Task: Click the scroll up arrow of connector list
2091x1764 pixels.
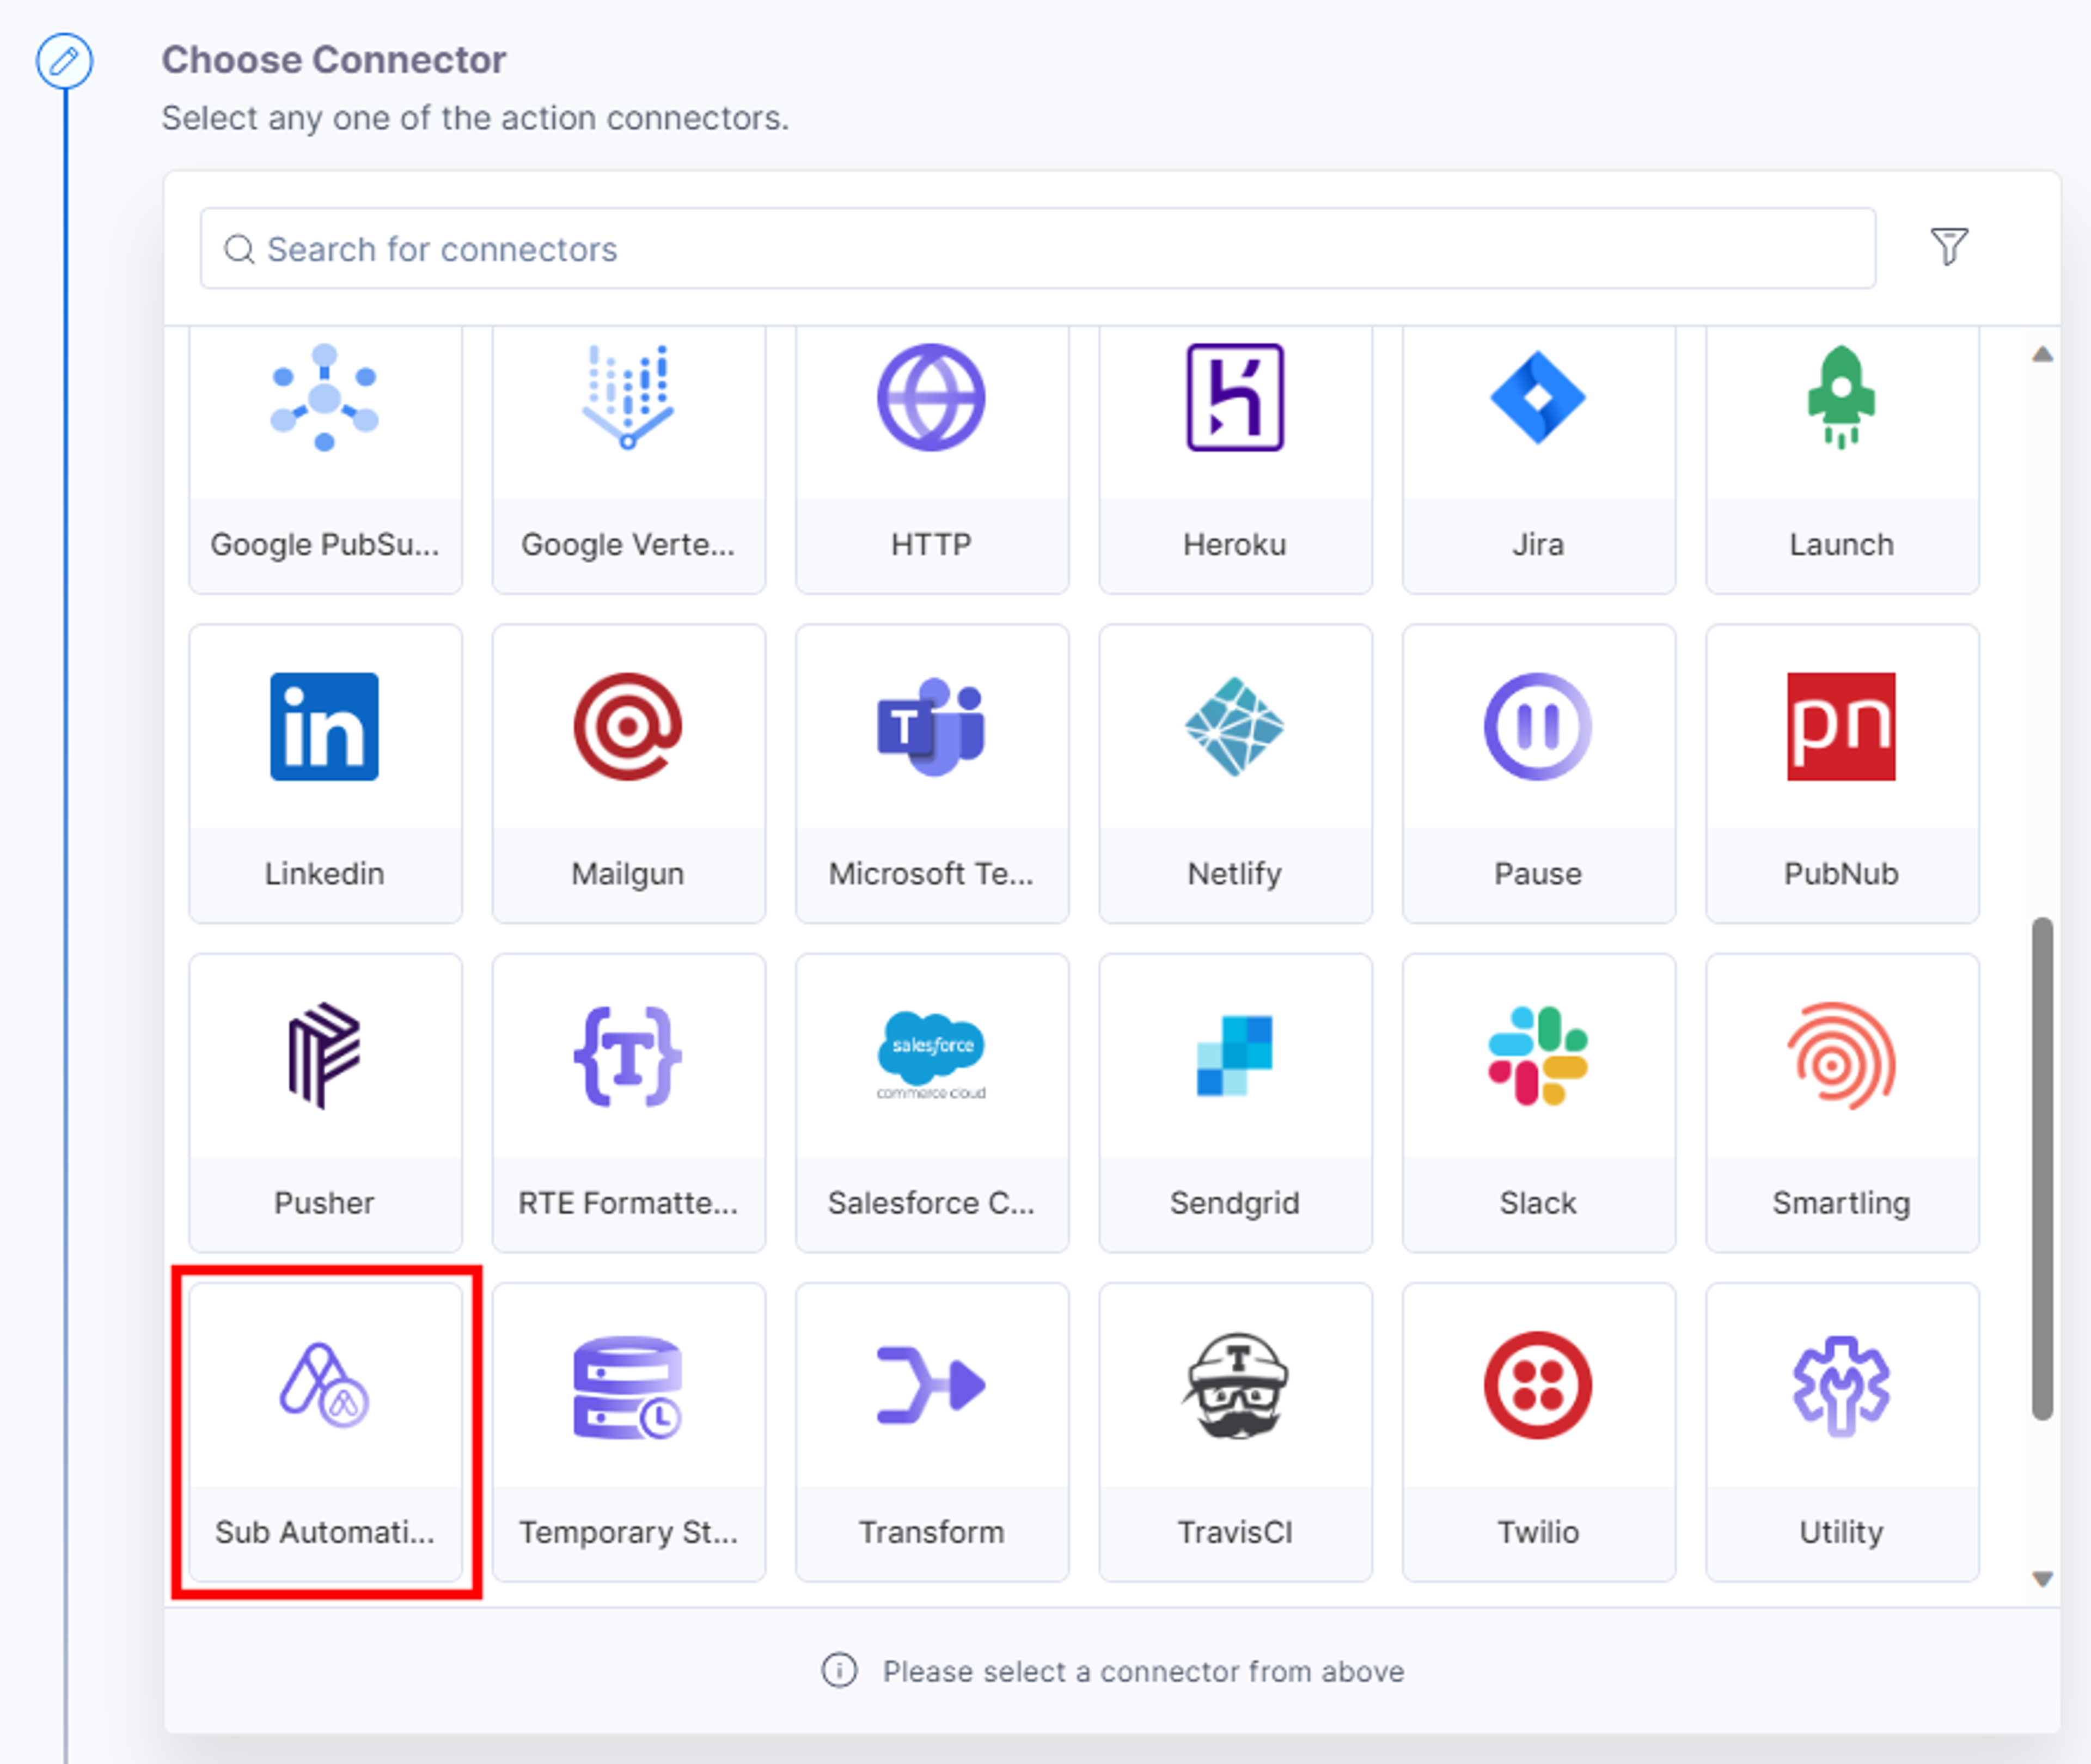Action: [2043, 355]
